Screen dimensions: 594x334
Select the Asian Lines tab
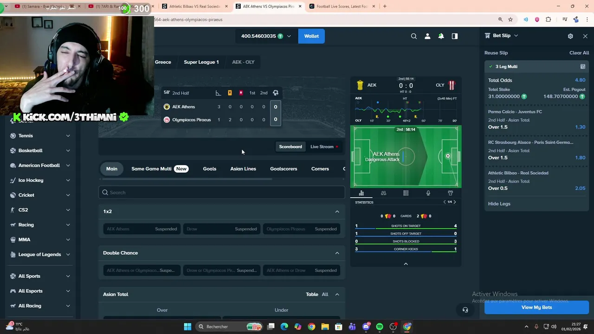(243, 169)
